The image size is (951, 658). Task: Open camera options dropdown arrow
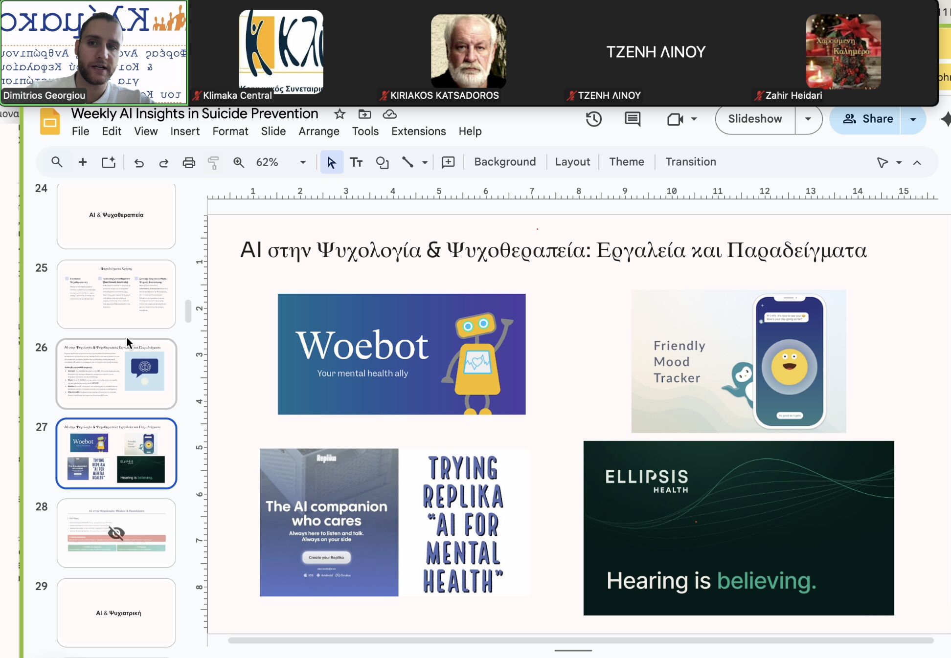coord(694,119)
